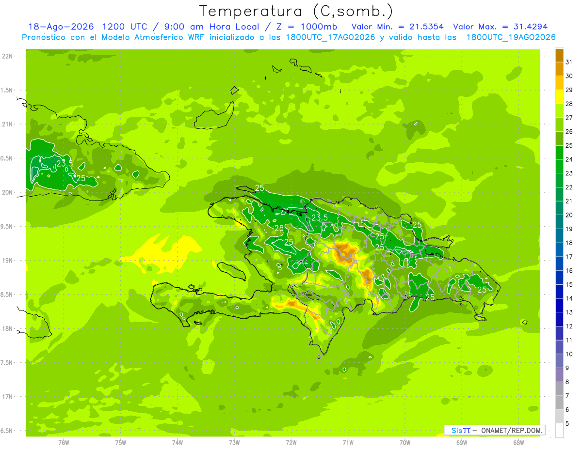Click legend scale value "24"
This screenshot has height=449, width=582.
click(569, 160)
